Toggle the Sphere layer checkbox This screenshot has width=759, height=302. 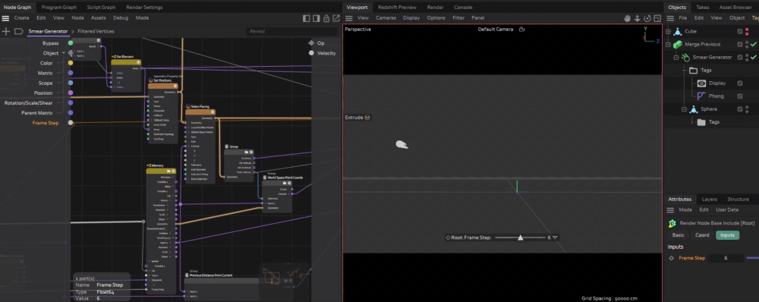[x=739, y=109]
